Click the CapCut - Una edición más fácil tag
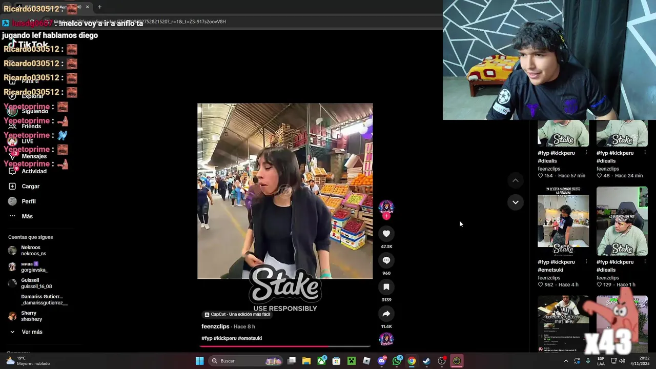The image size is (656, 369). click(237, 314)
